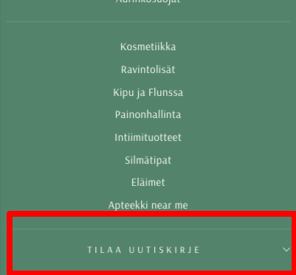Screen dimensions: 296x275
Task: Select Silmätipat in the category list
Action: click(x=148, y=161)
